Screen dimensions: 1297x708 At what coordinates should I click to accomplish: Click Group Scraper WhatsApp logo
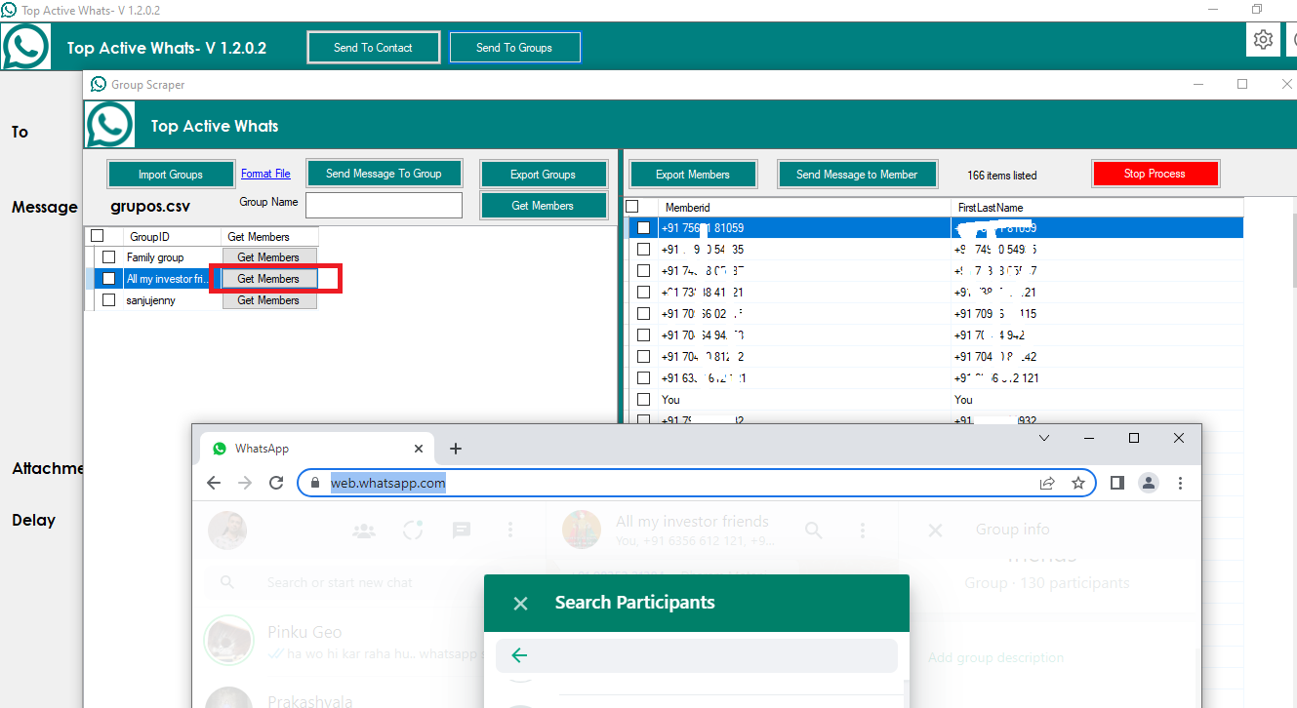[109, 125]
